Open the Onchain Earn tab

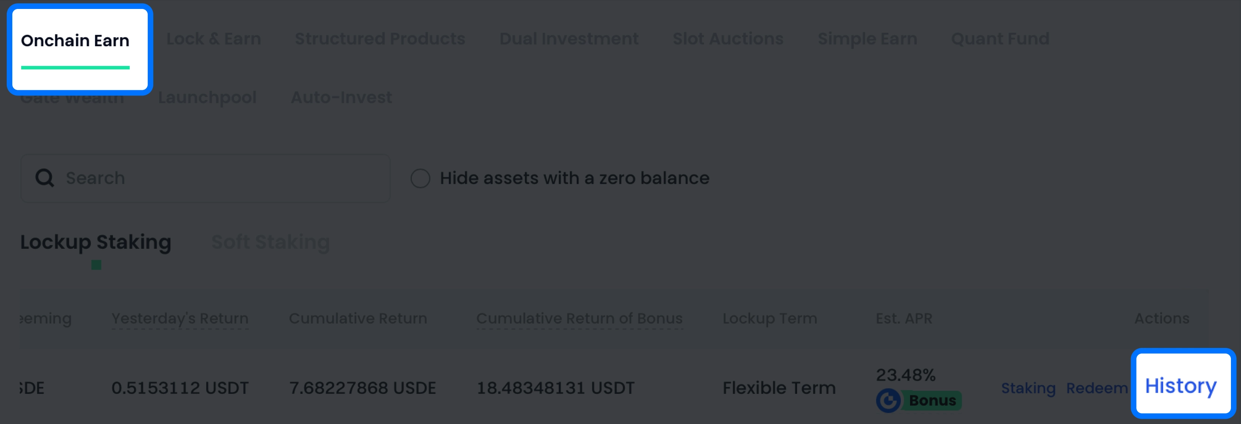coord(75,41)
